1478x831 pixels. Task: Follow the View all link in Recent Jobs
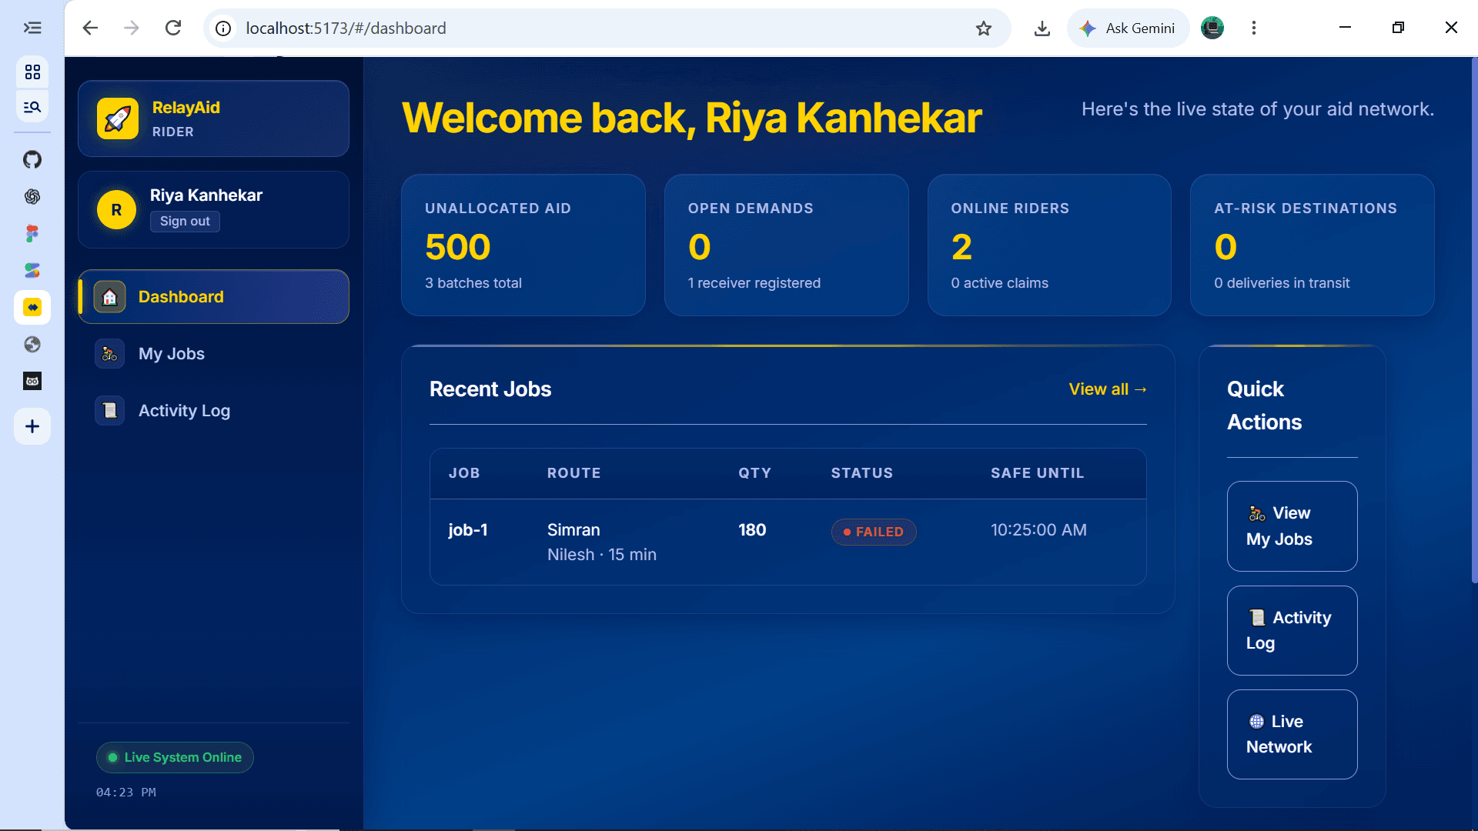pos(1108,389)
